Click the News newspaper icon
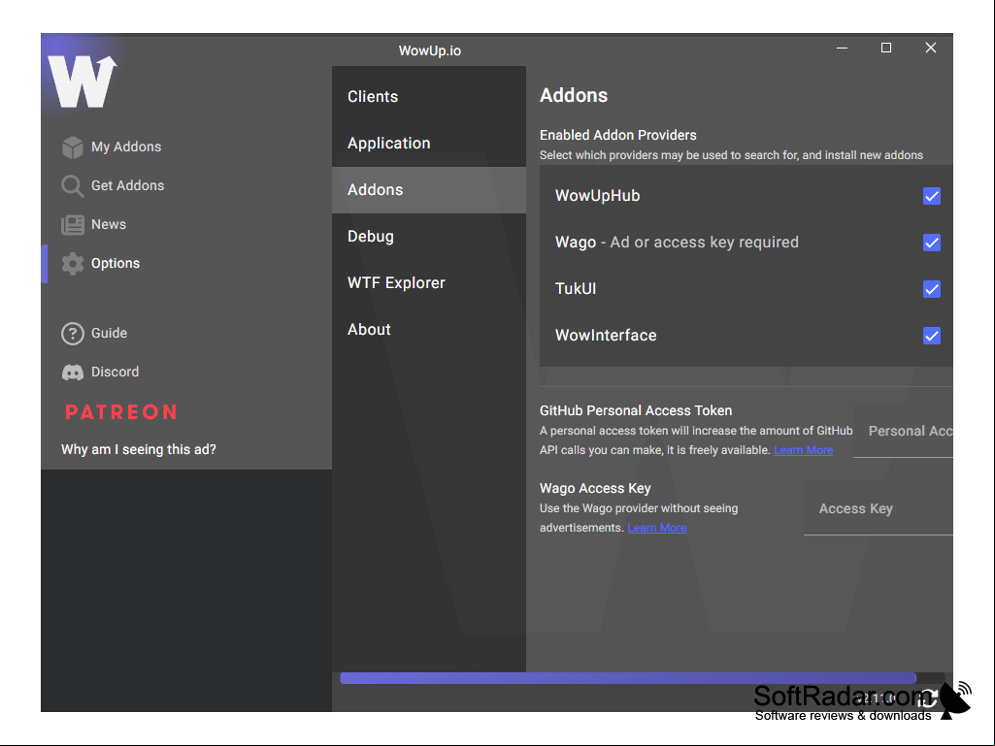 (x=73, y=224)
